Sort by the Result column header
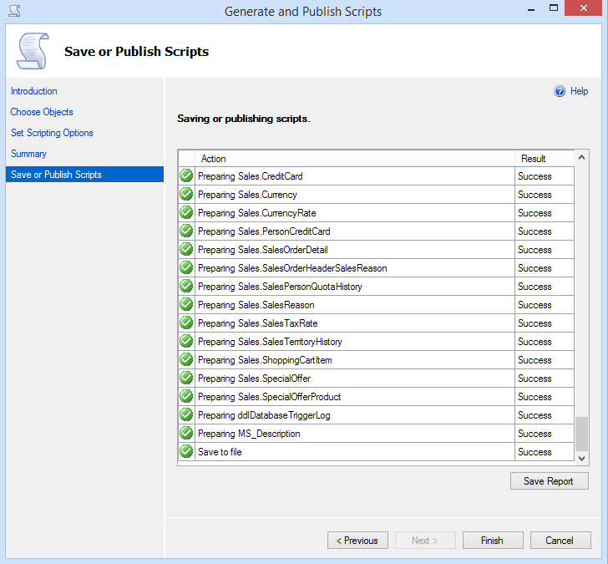 pyautogui.click(x=544, y=159)
